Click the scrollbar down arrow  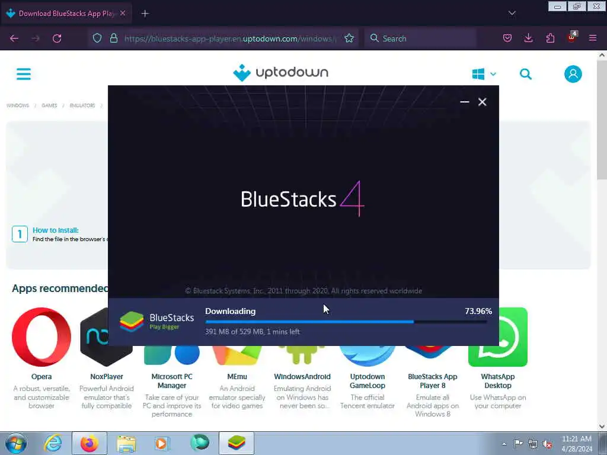[602, 427]
